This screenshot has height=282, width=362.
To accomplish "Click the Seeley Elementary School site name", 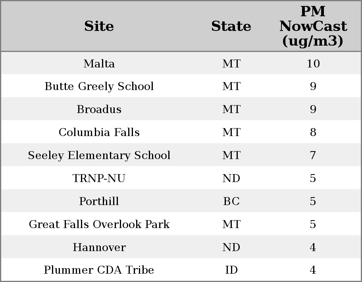I will click(x=99, y=155).
